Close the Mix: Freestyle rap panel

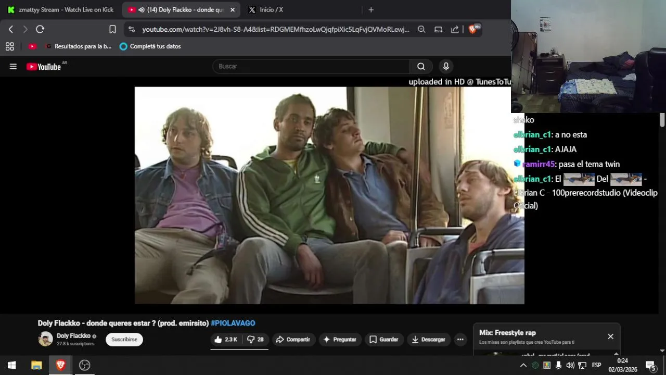point(610,336)
